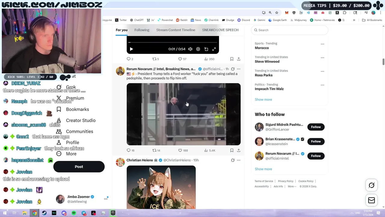Repost the Rerum Novarum post with 14 reposts
Screen dimensions: 385x217
pyautogui.click(x=156, y=150)
